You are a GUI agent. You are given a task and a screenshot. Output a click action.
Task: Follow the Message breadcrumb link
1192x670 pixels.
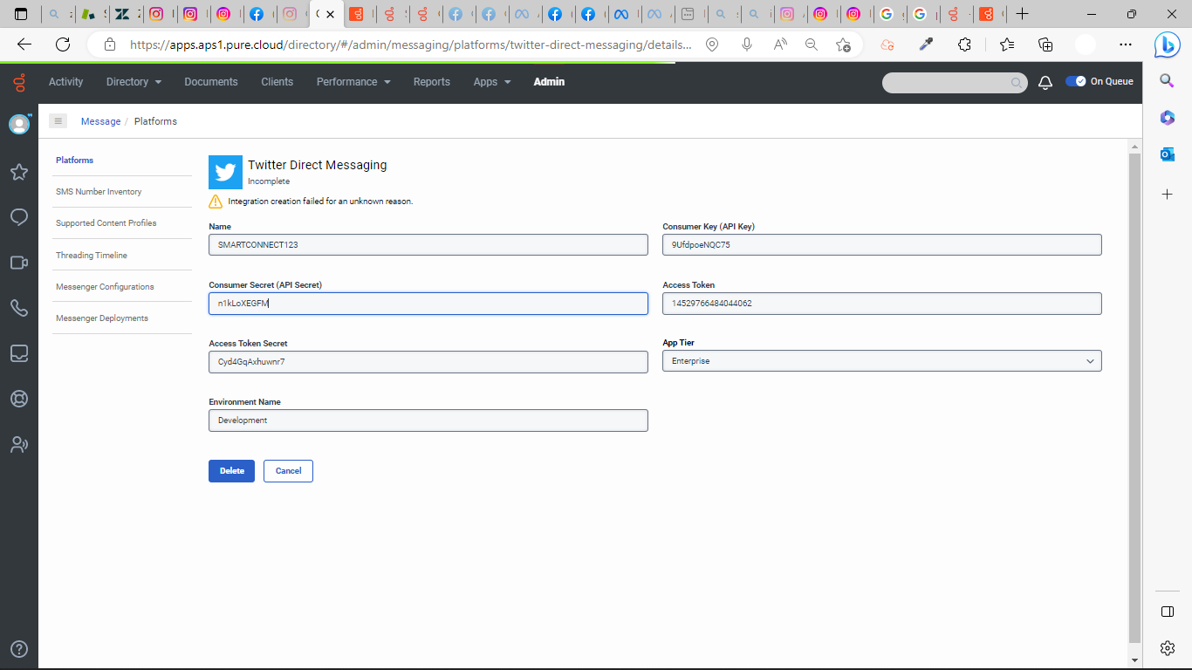click(101, 121)
